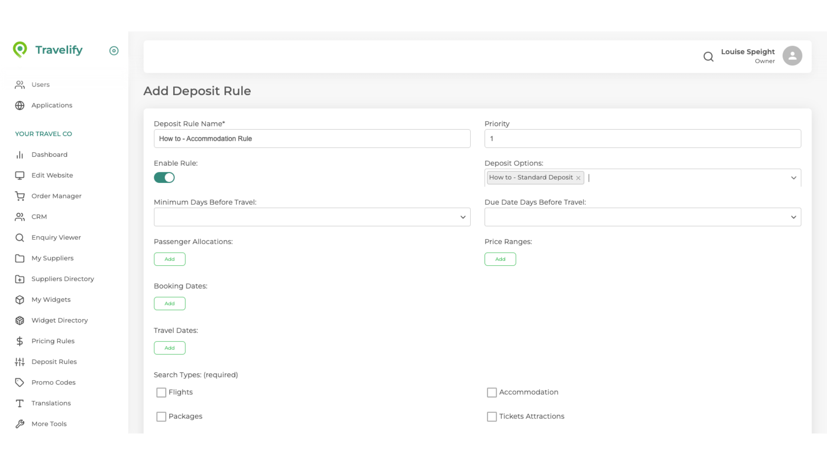Click the My Widgets cube icon

[20, 300]
